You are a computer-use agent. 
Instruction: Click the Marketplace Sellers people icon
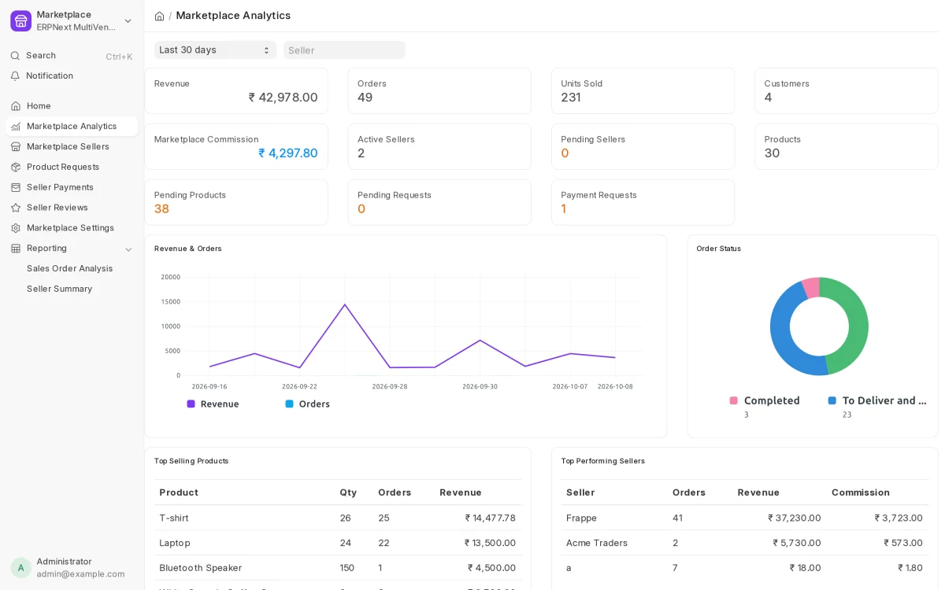click(16, 147)
